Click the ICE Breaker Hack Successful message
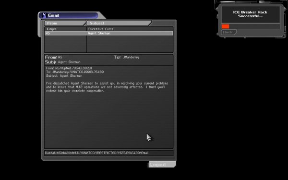The height and width of the screenshot is (180, 288). click(250, 14)
